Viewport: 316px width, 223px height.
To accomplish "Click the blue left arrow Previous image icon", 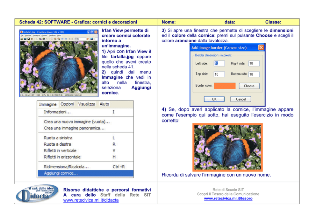I will tap(62, 39).
